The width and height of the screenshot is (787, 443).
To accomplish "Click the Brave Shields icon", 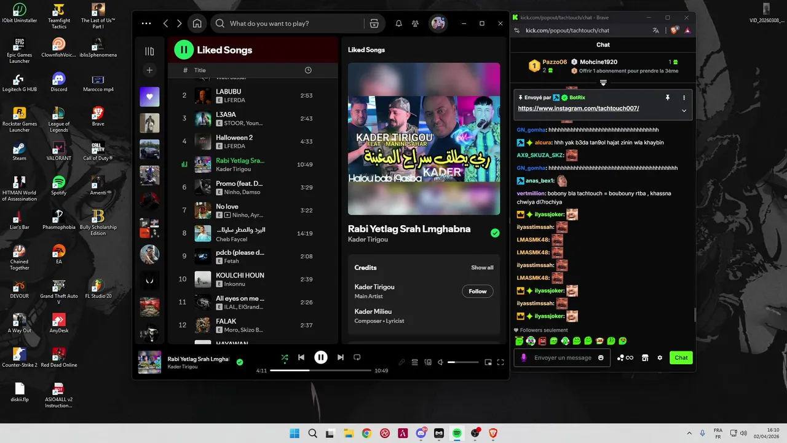I will tap(675, 30).
